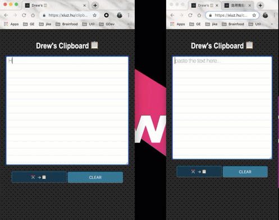Bookmark the page with the left window's star
This screenshot has width=279, height=220.
click(95, 15)
